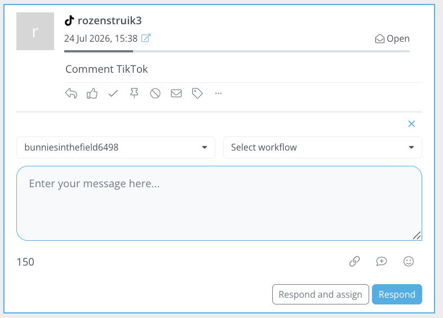Open the three-dots more options menu
Screen dimensions: 443x318
coord(218,93)
